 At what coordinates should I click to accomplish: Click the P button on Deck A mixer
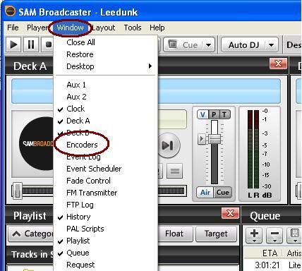tap(214, 114)
